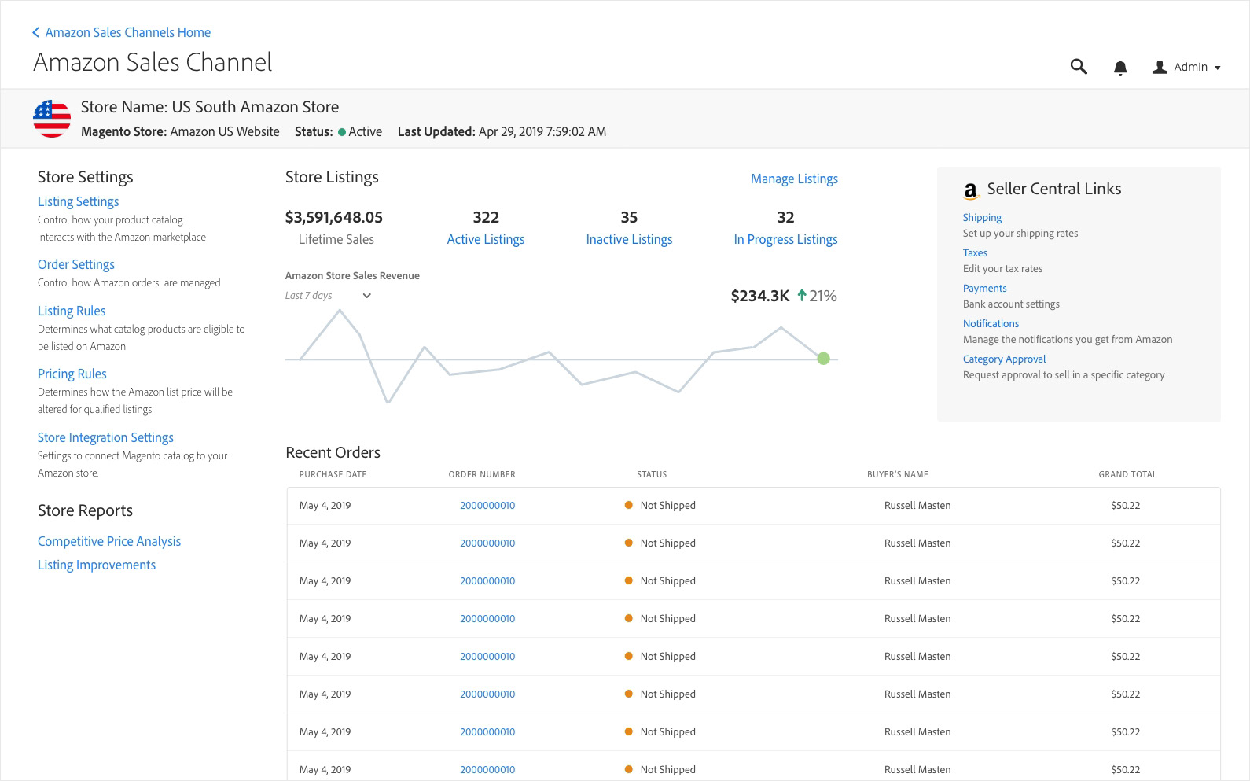
Task: Open Listing Improvements report
Action: (97, 565)
